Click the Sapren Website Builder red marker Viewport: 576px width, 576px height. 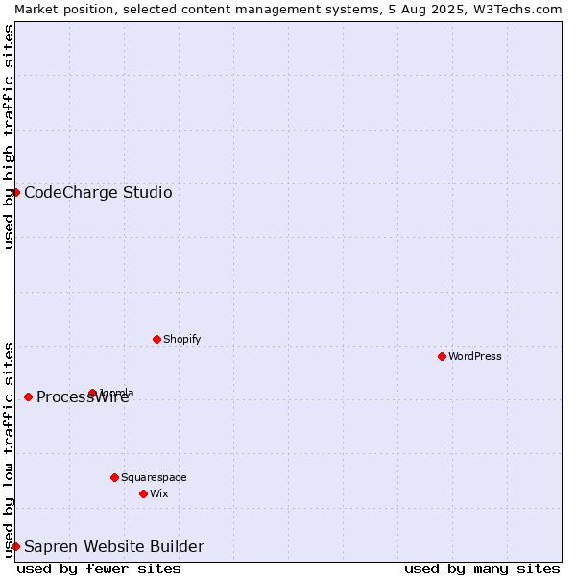pyautogui.click(x=15, y=546)
